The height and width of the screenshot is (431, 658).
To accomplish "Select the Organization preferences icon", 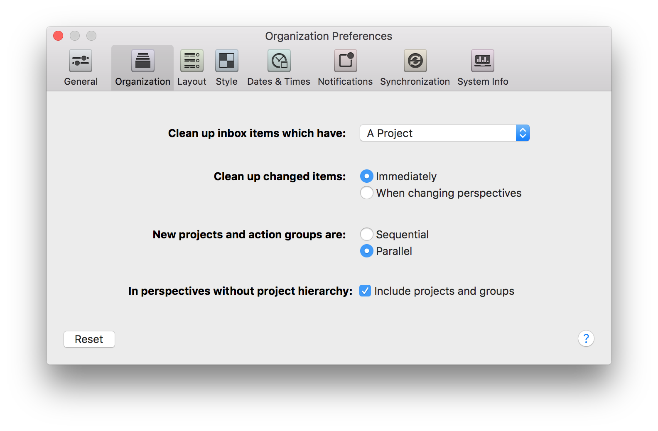I will (x=142, y=61).
